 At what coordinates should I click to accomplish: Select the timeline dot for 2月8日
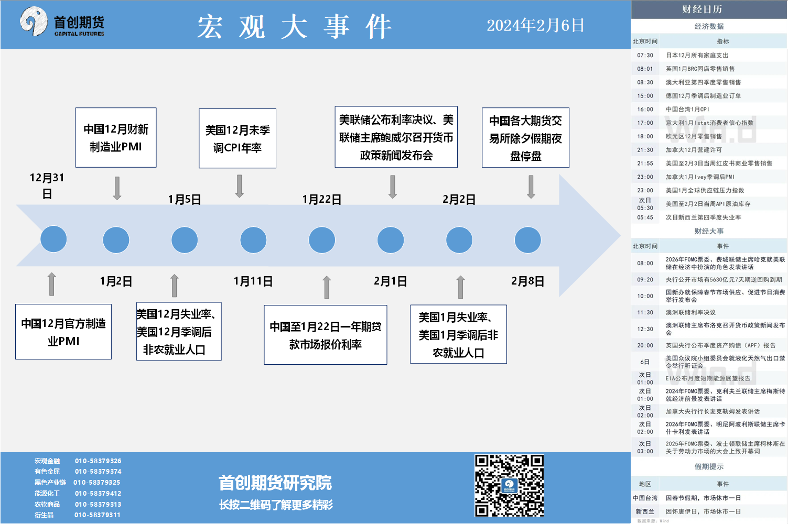pos(528,240)
